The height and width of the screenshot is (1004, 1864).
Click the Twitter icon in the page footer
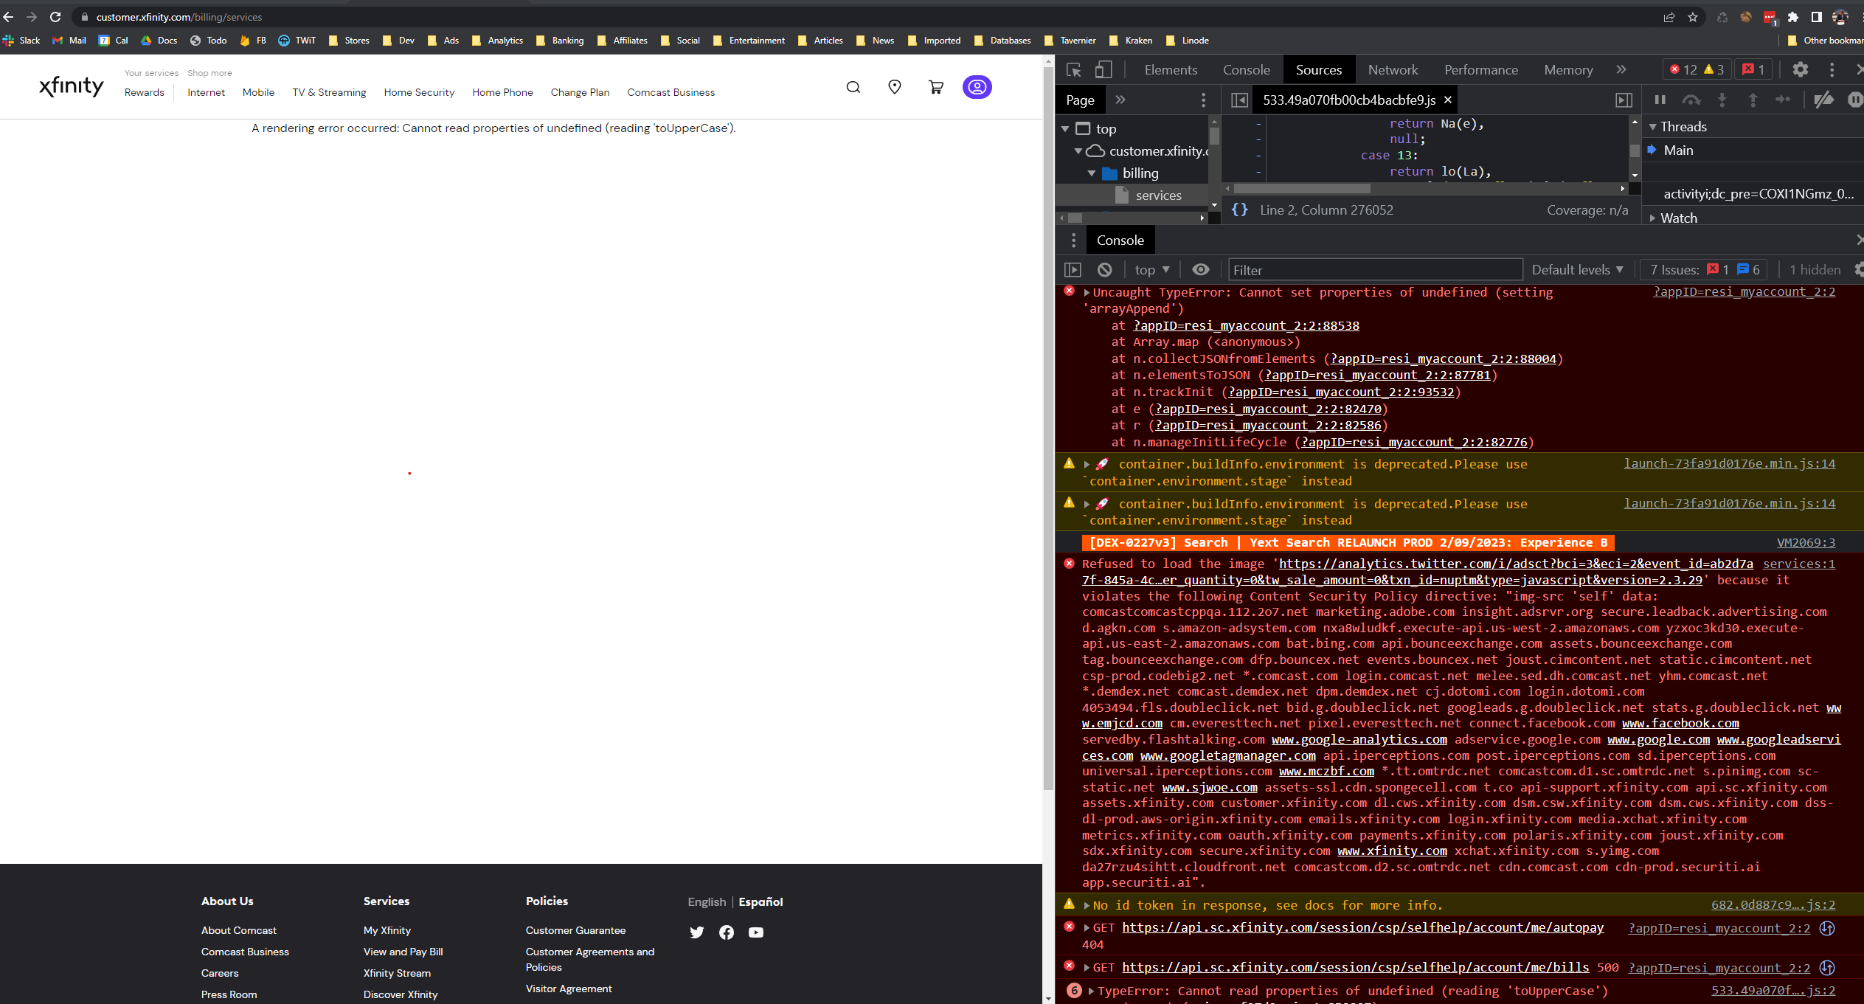tap(696, 932)
